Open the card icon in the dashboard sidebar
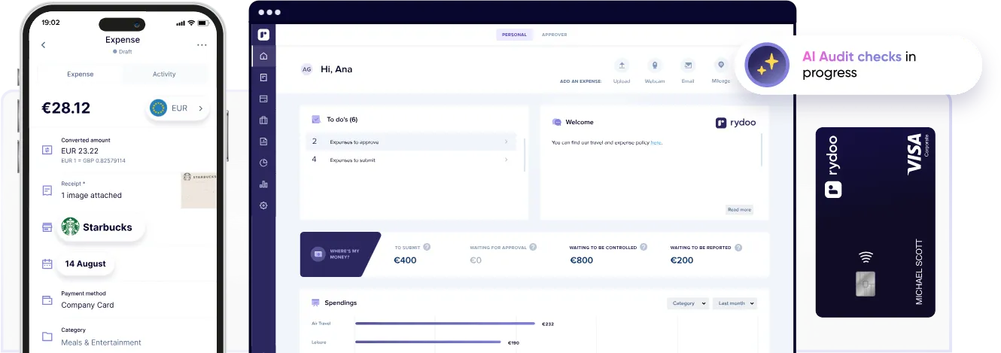 pyautogui.click(x=263, y=99)
